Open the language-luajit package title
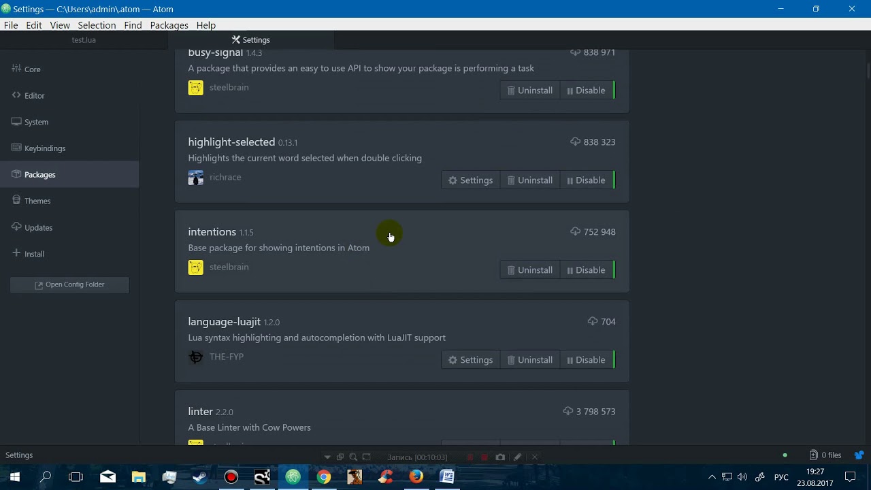The width and height of the screenshot is (871, 490). 225,321
